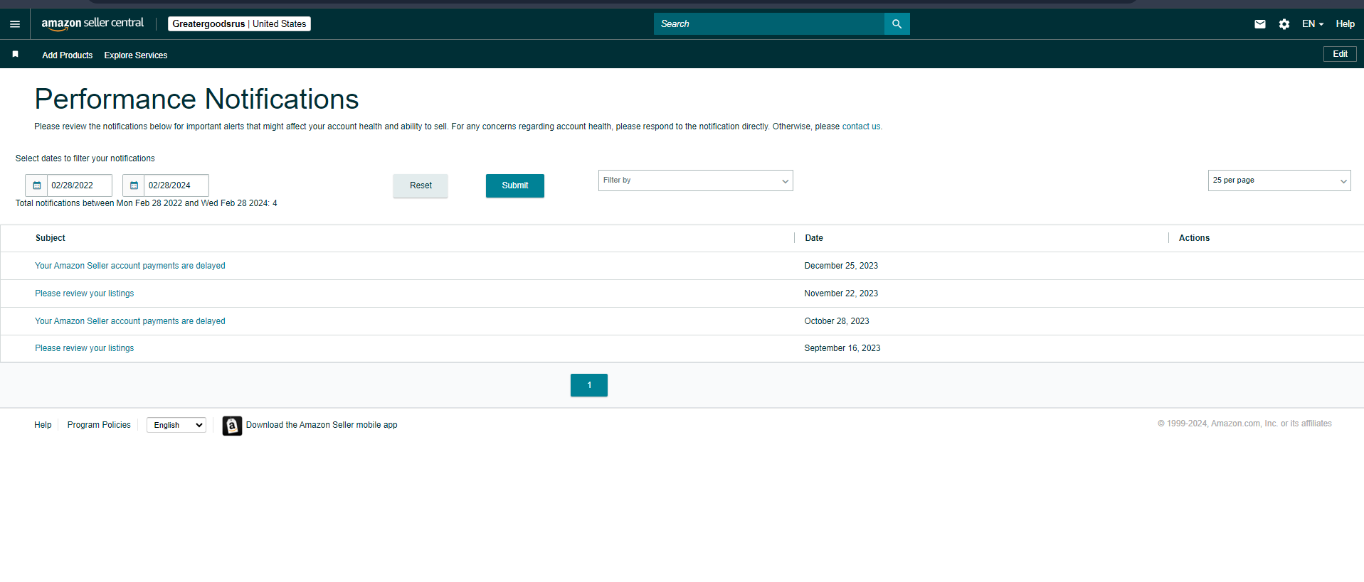1364x582 pixels.
Task: Open the September 16 review listings notification
Action: point(85,348)
